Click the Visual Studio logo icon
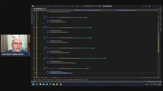Screen dimensions: 163x91 click(33, 6)
